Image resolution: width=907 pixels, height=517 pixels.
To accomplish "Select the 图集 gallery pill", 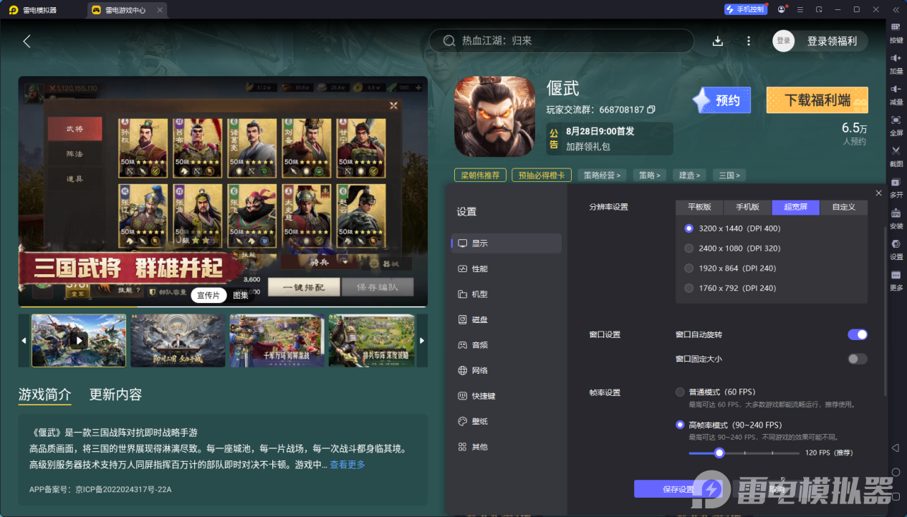I will [240, 296].
